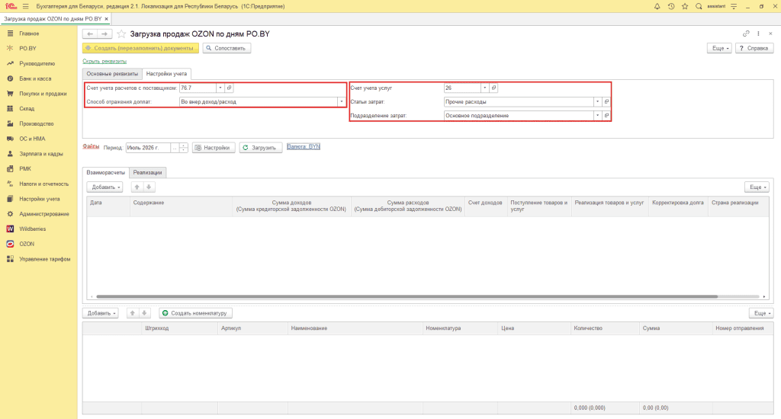Open OZON section in sidebar
The image size is (781, 419).
pos(27,244)
